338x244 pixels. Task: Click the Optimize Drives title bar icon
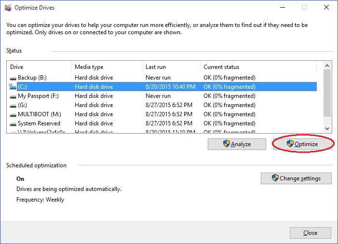[7, 8]
